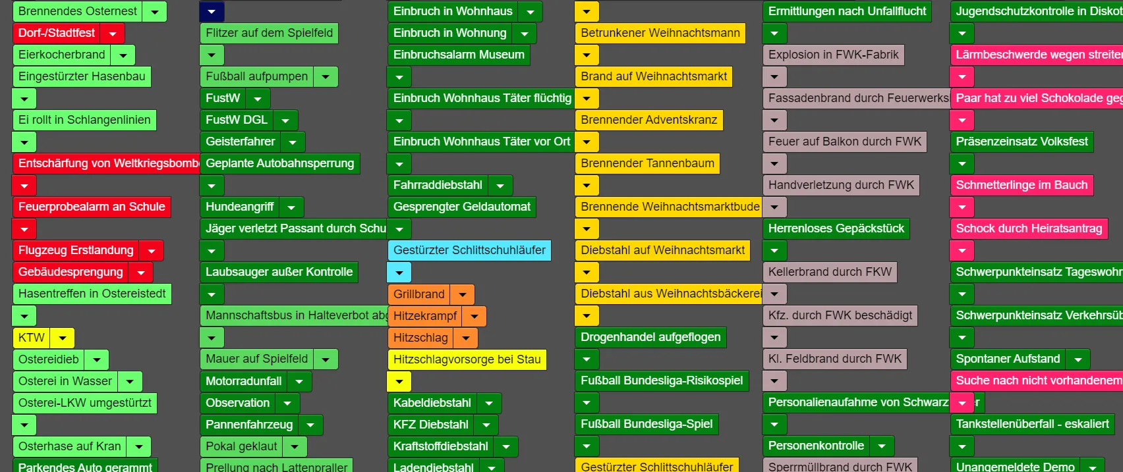Click the dropdown arrow beside FustW DGL
The image size is (1123, 472).
pyautogui.click(x=285, y=120)
